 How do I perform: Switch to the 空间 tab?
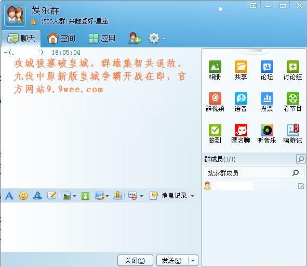[61, 39]
